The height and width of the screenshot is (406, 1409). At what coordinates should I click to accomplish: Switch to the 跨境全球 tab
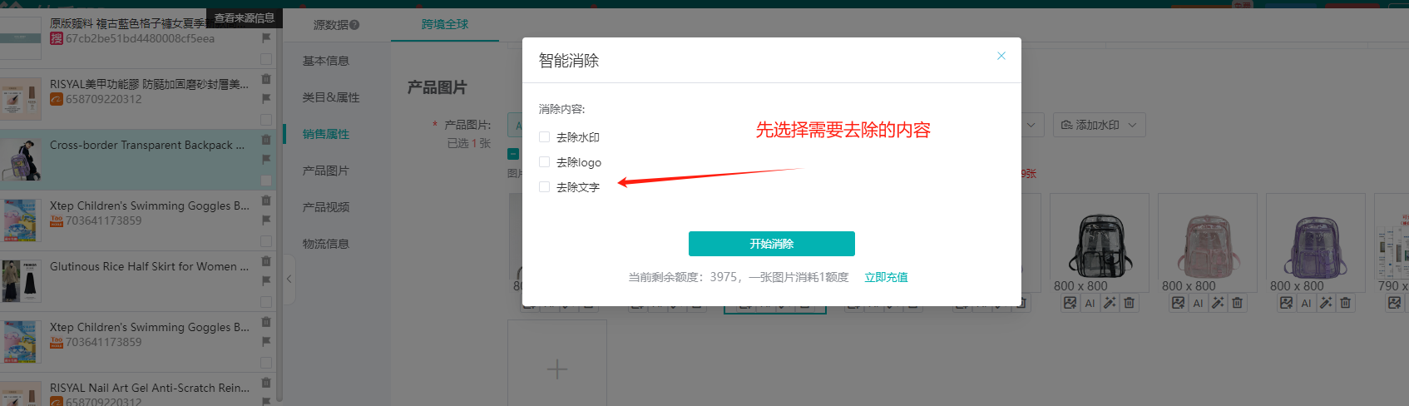(445, 24)
